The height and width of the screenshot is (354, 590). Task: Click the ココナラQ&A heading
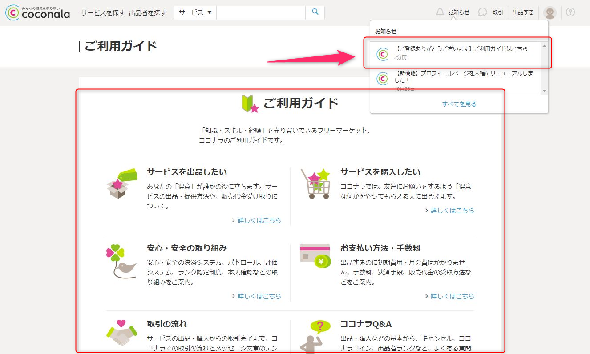pyautogui.click(x=366, y=324)
